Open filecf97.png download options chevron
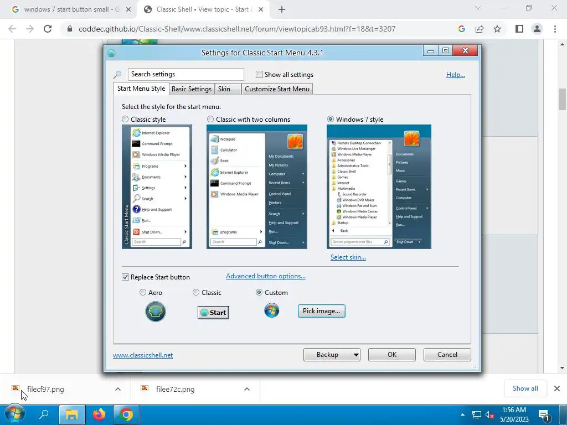The height and width of the screenshot is (425, 567). [118, 389]
